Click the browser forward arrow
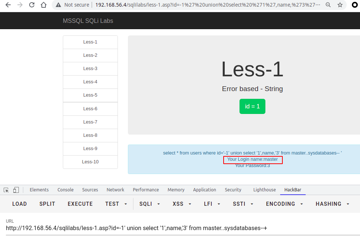 [20, 5]
